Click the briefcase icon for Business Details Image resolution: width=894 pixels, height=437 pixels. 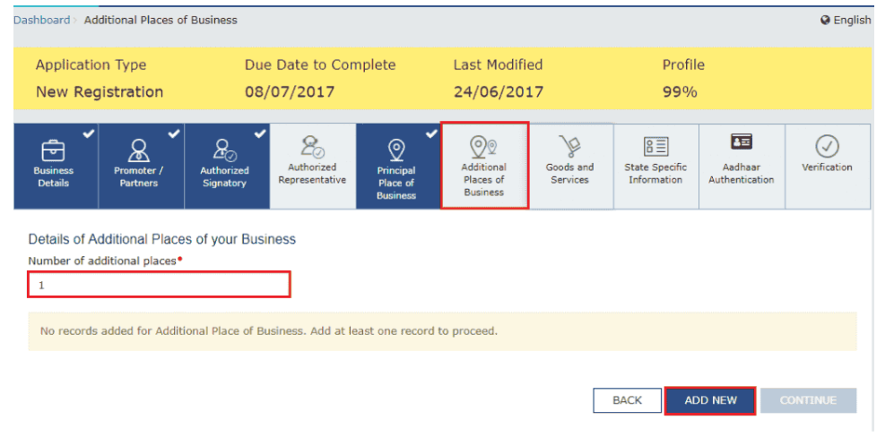(x=54, y=151)
